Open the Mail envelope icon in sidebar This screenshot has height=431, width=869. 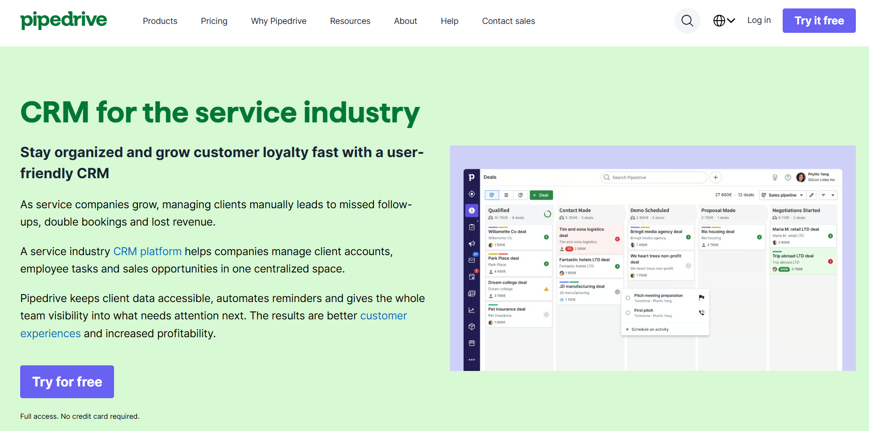pyautogui.click(x=472, y=260)
